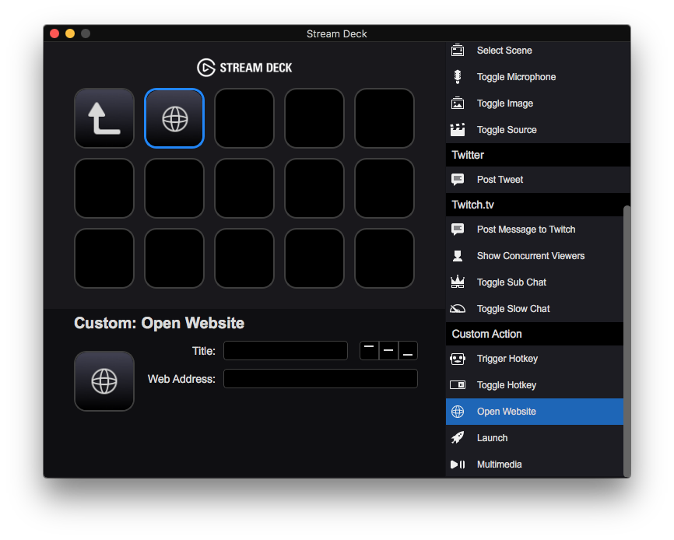Screen dimensions: 674x540
Task: Click the Toggle Image picture icon
Action: click(x=458, y=103)
